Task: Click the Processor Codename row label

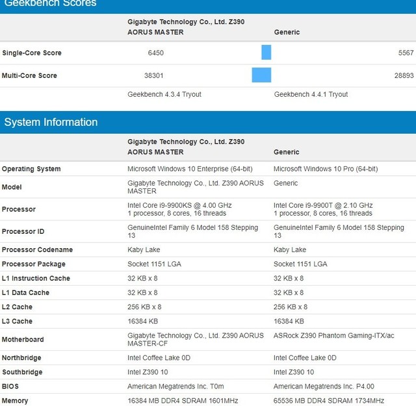Action: (37, 249)
